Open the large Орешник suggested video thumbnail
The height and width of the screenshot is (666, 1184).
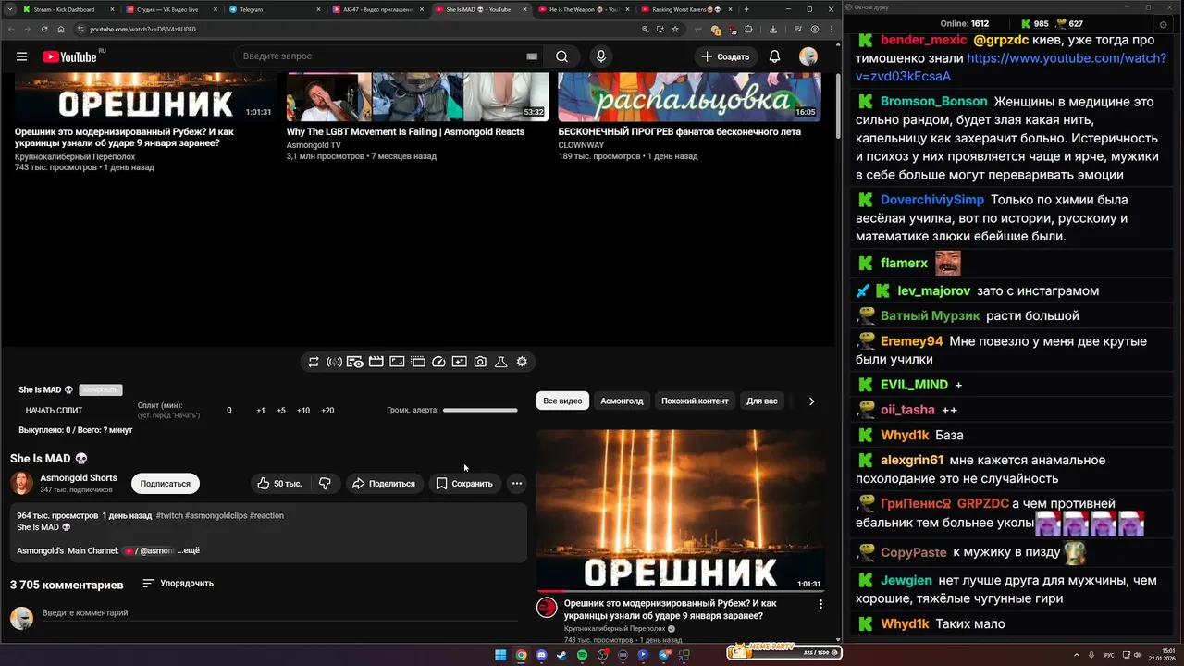tap(680, 510)
